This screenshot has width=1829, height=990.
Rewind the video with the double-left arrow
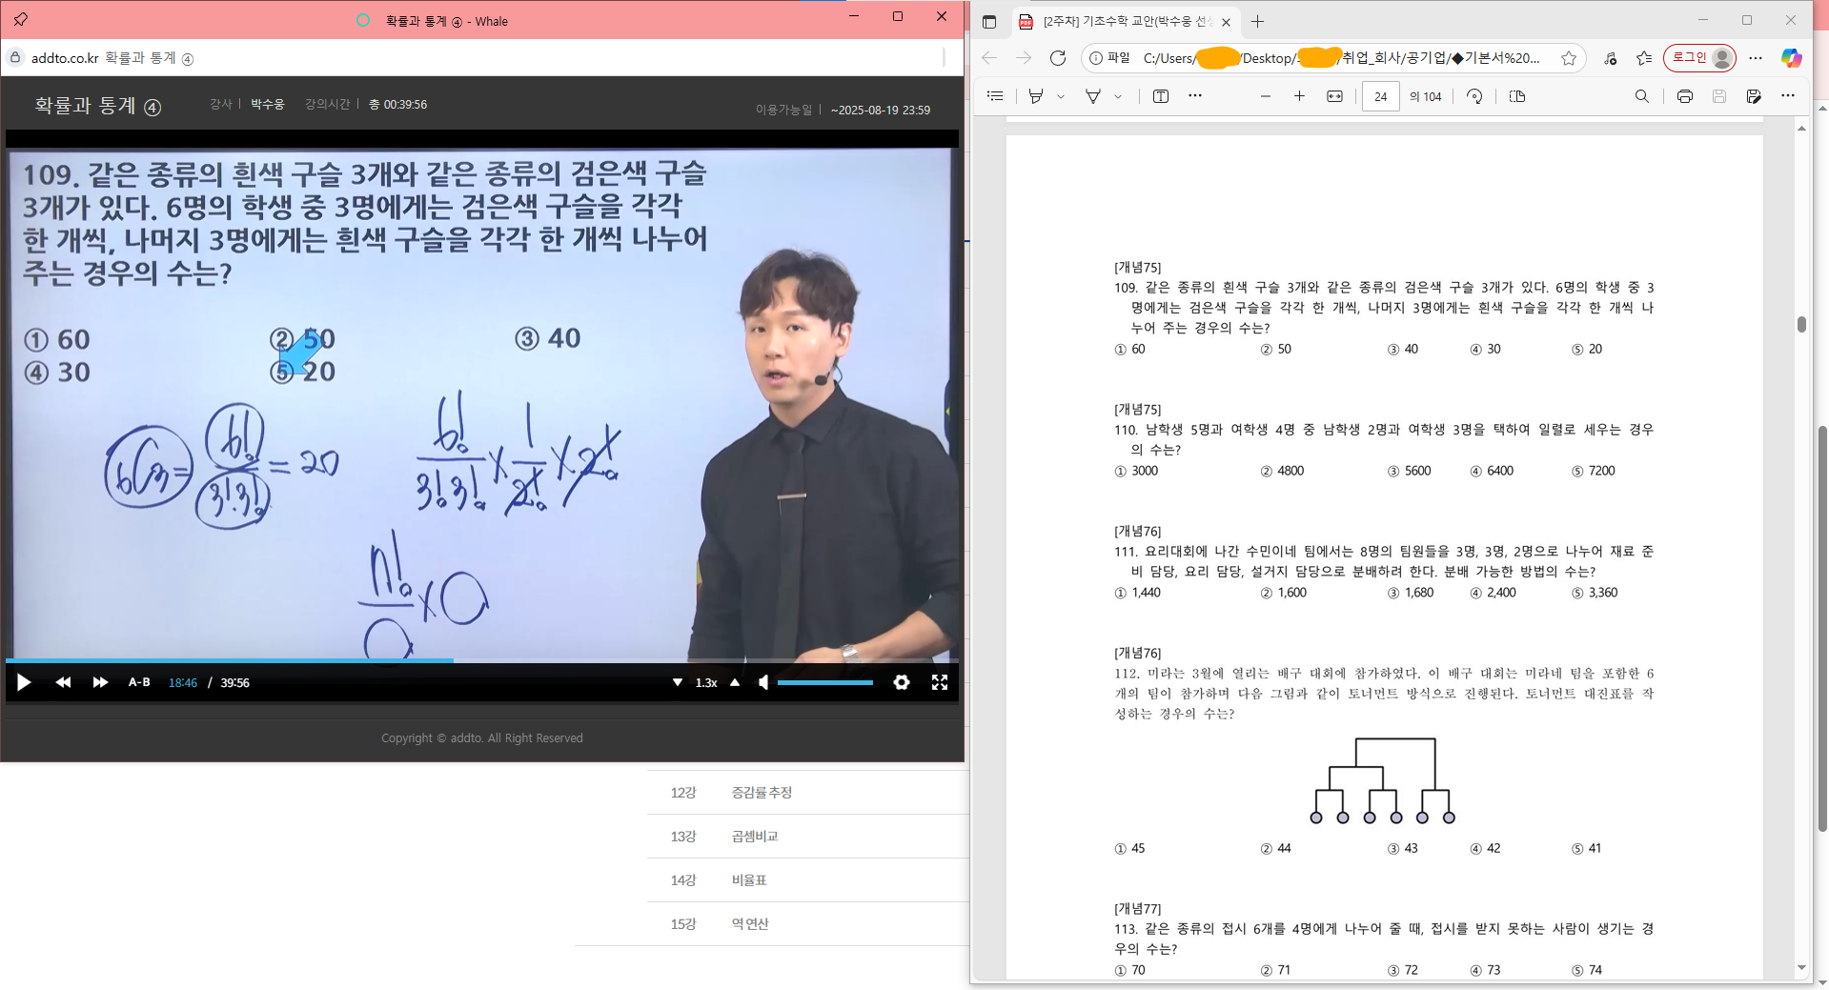[x=63, y=682]
